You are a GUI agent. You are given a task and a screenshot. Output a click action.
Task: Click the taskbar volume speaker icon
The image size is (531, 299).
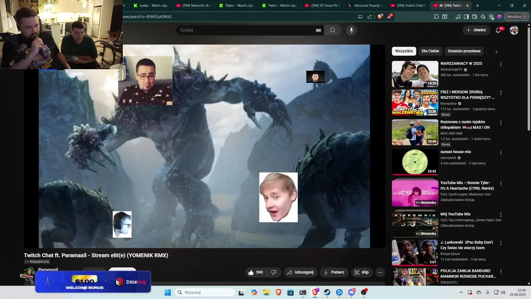pyautogui.click(x=503, y=292)
